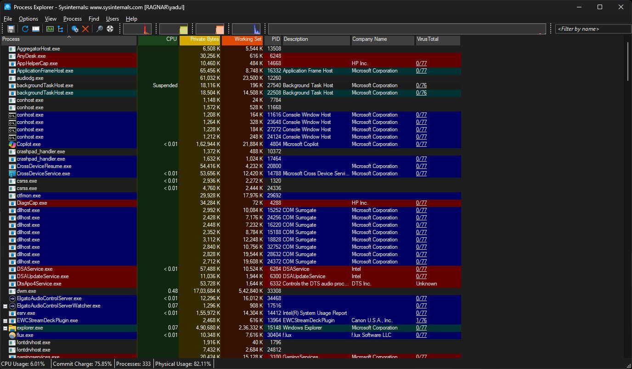Image resolution: width=632 pixels, height=369 pixels.
Task: Sort by the Process column header
Action: click(x=68, y=40)
